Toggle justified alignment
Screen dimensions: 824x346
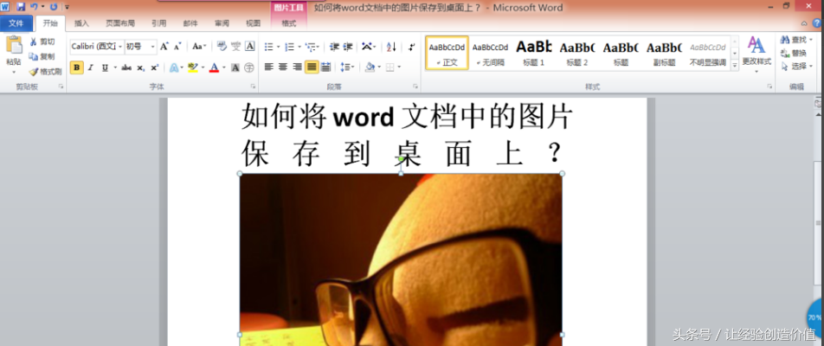tap(312, 67)
